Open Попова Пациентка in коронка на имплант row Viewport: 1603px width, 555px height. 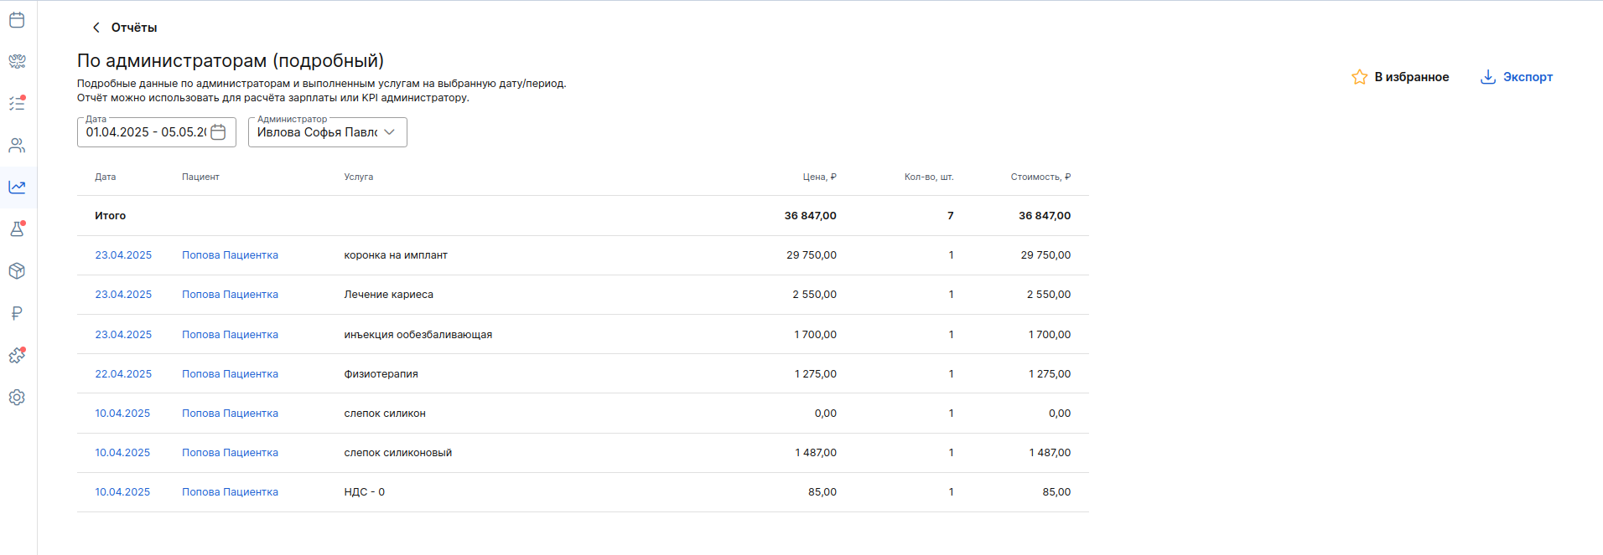click(230, 255)
